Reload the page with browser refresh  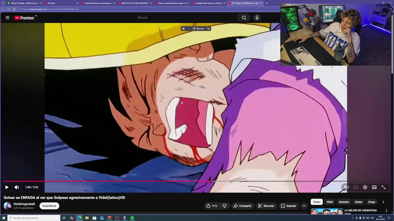click(x=9, y=9)
